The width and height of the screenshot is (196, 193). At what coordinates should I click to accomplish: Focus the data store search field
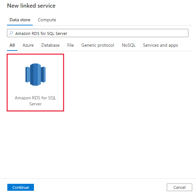click(x=95, y=33)
